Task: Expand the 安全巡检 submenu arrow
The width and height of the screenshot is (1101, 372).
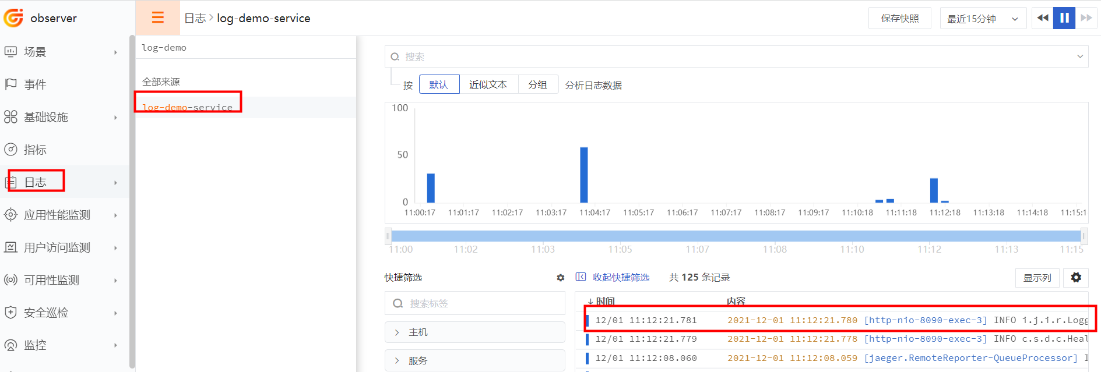Action: [x=115, y=313]
